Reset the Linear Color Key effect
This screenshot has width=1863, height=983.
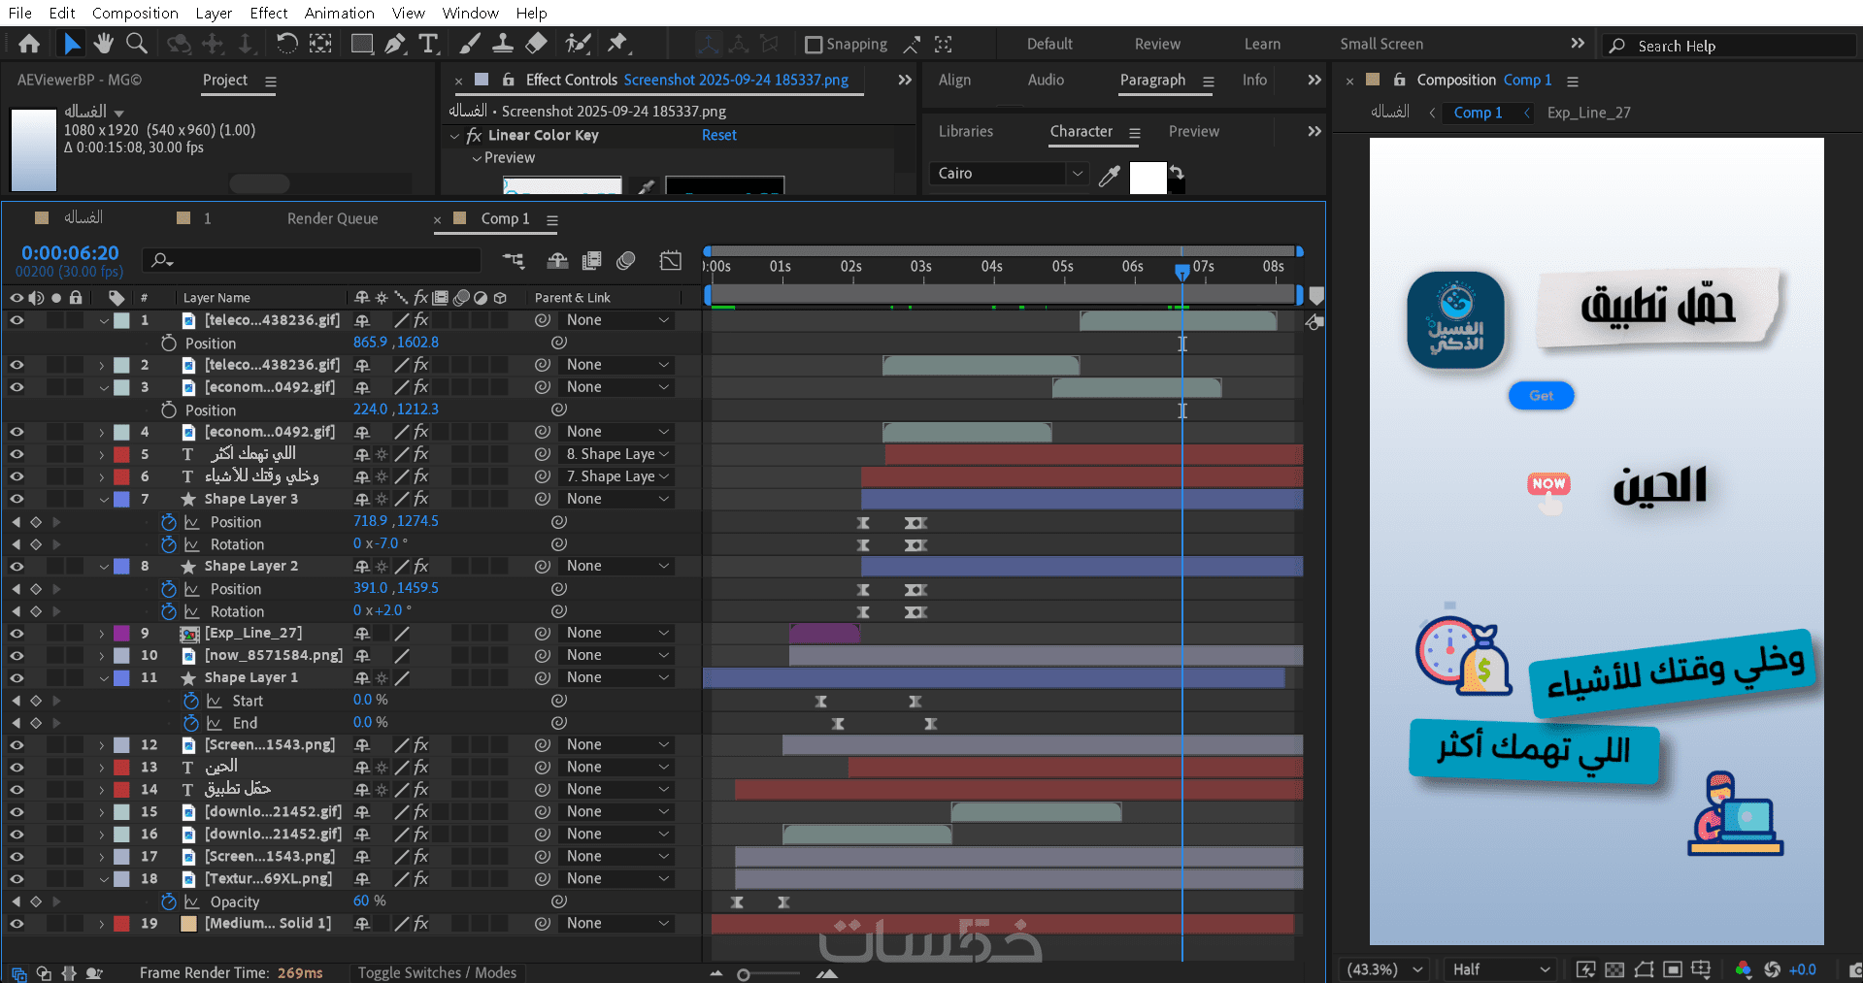pos(718,136)
